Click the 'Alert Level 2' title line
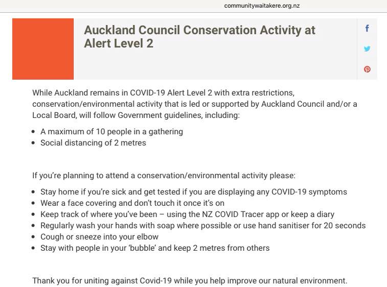Image resolution: width=387 pixels, height=287 pixels. [x=119, y=43]
